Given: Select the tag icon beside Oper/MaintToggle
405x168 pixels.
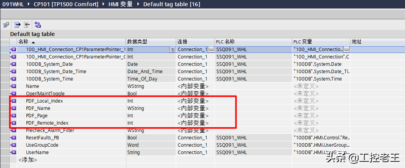Looking at the screenshot, I should pyautogui.click(x=13, y=93).
